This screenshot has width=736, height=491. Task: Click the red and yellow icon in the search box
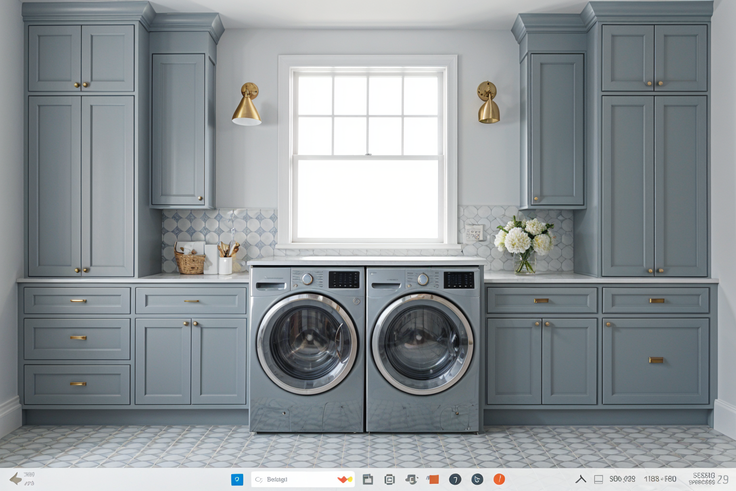point(345,479)
